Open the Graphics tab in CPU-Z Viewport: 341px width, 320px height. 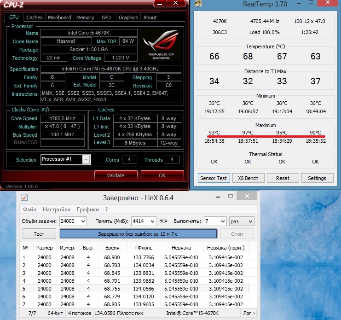[128, 17]
